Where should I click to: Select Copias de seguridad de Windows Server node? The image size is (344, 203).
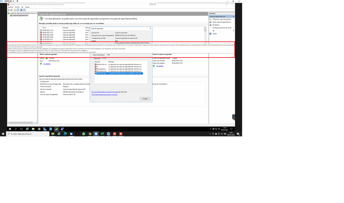coord(22,13)
